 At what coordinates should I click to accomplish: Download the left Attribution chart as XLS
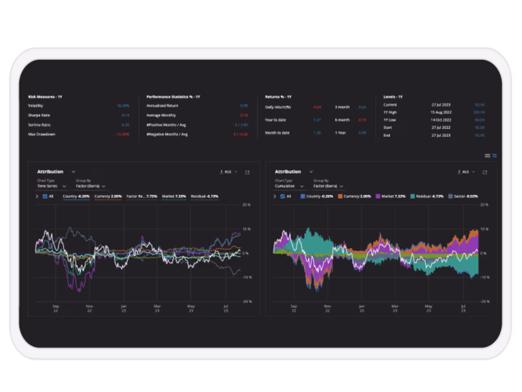pyautogui.click(x=227, y=172)
